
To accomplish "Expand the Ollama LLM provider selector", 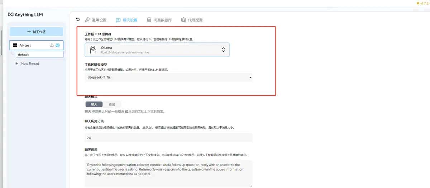I will click(x=157, y=50).
